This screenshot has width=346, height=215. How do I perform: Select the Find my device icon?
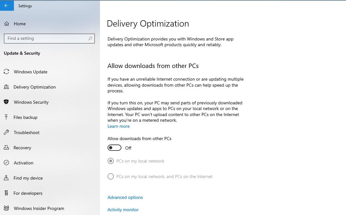[6, 178]
